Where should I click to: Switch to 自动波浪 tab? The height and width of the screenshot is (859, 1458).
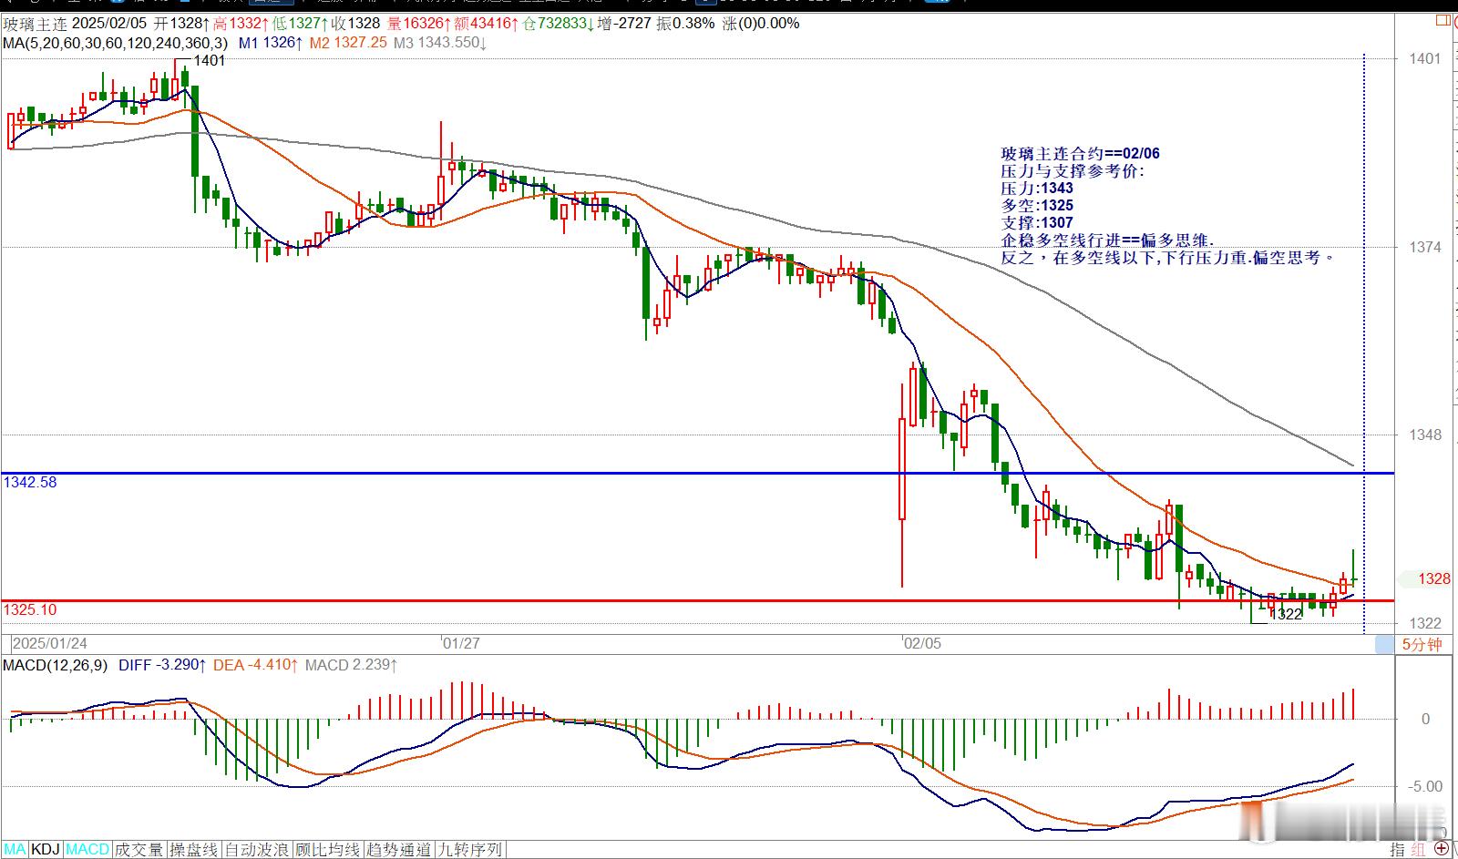coord(258,849)
